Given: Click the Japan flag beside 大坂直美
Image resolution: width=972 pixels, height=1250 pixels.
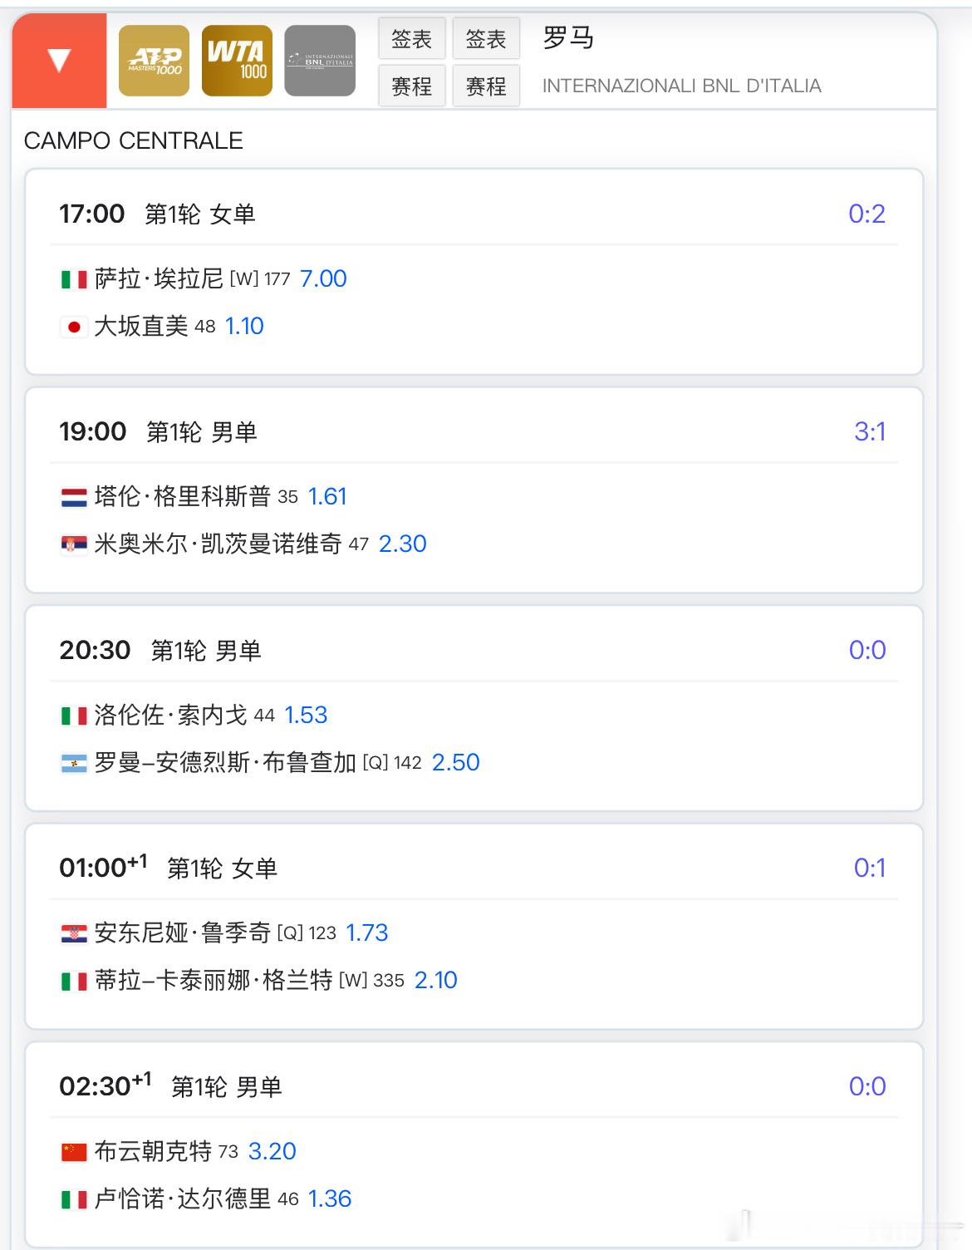Looking at the screenshot, I should pos(74,327).
